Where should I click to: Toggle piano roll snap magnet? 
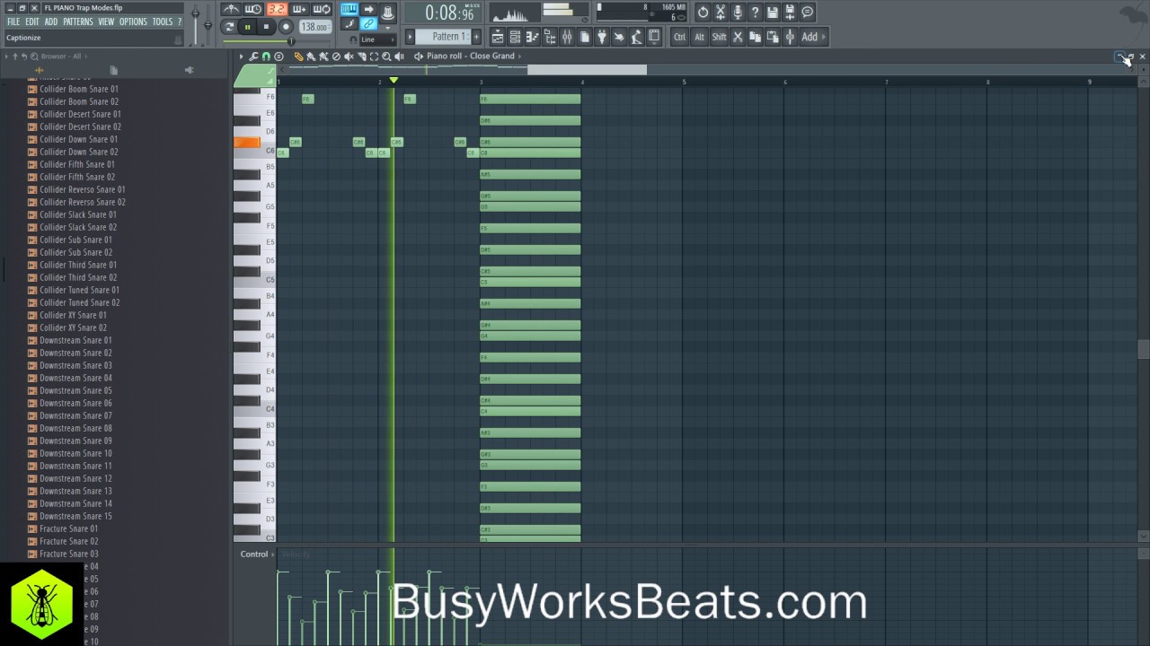[266, 56]
